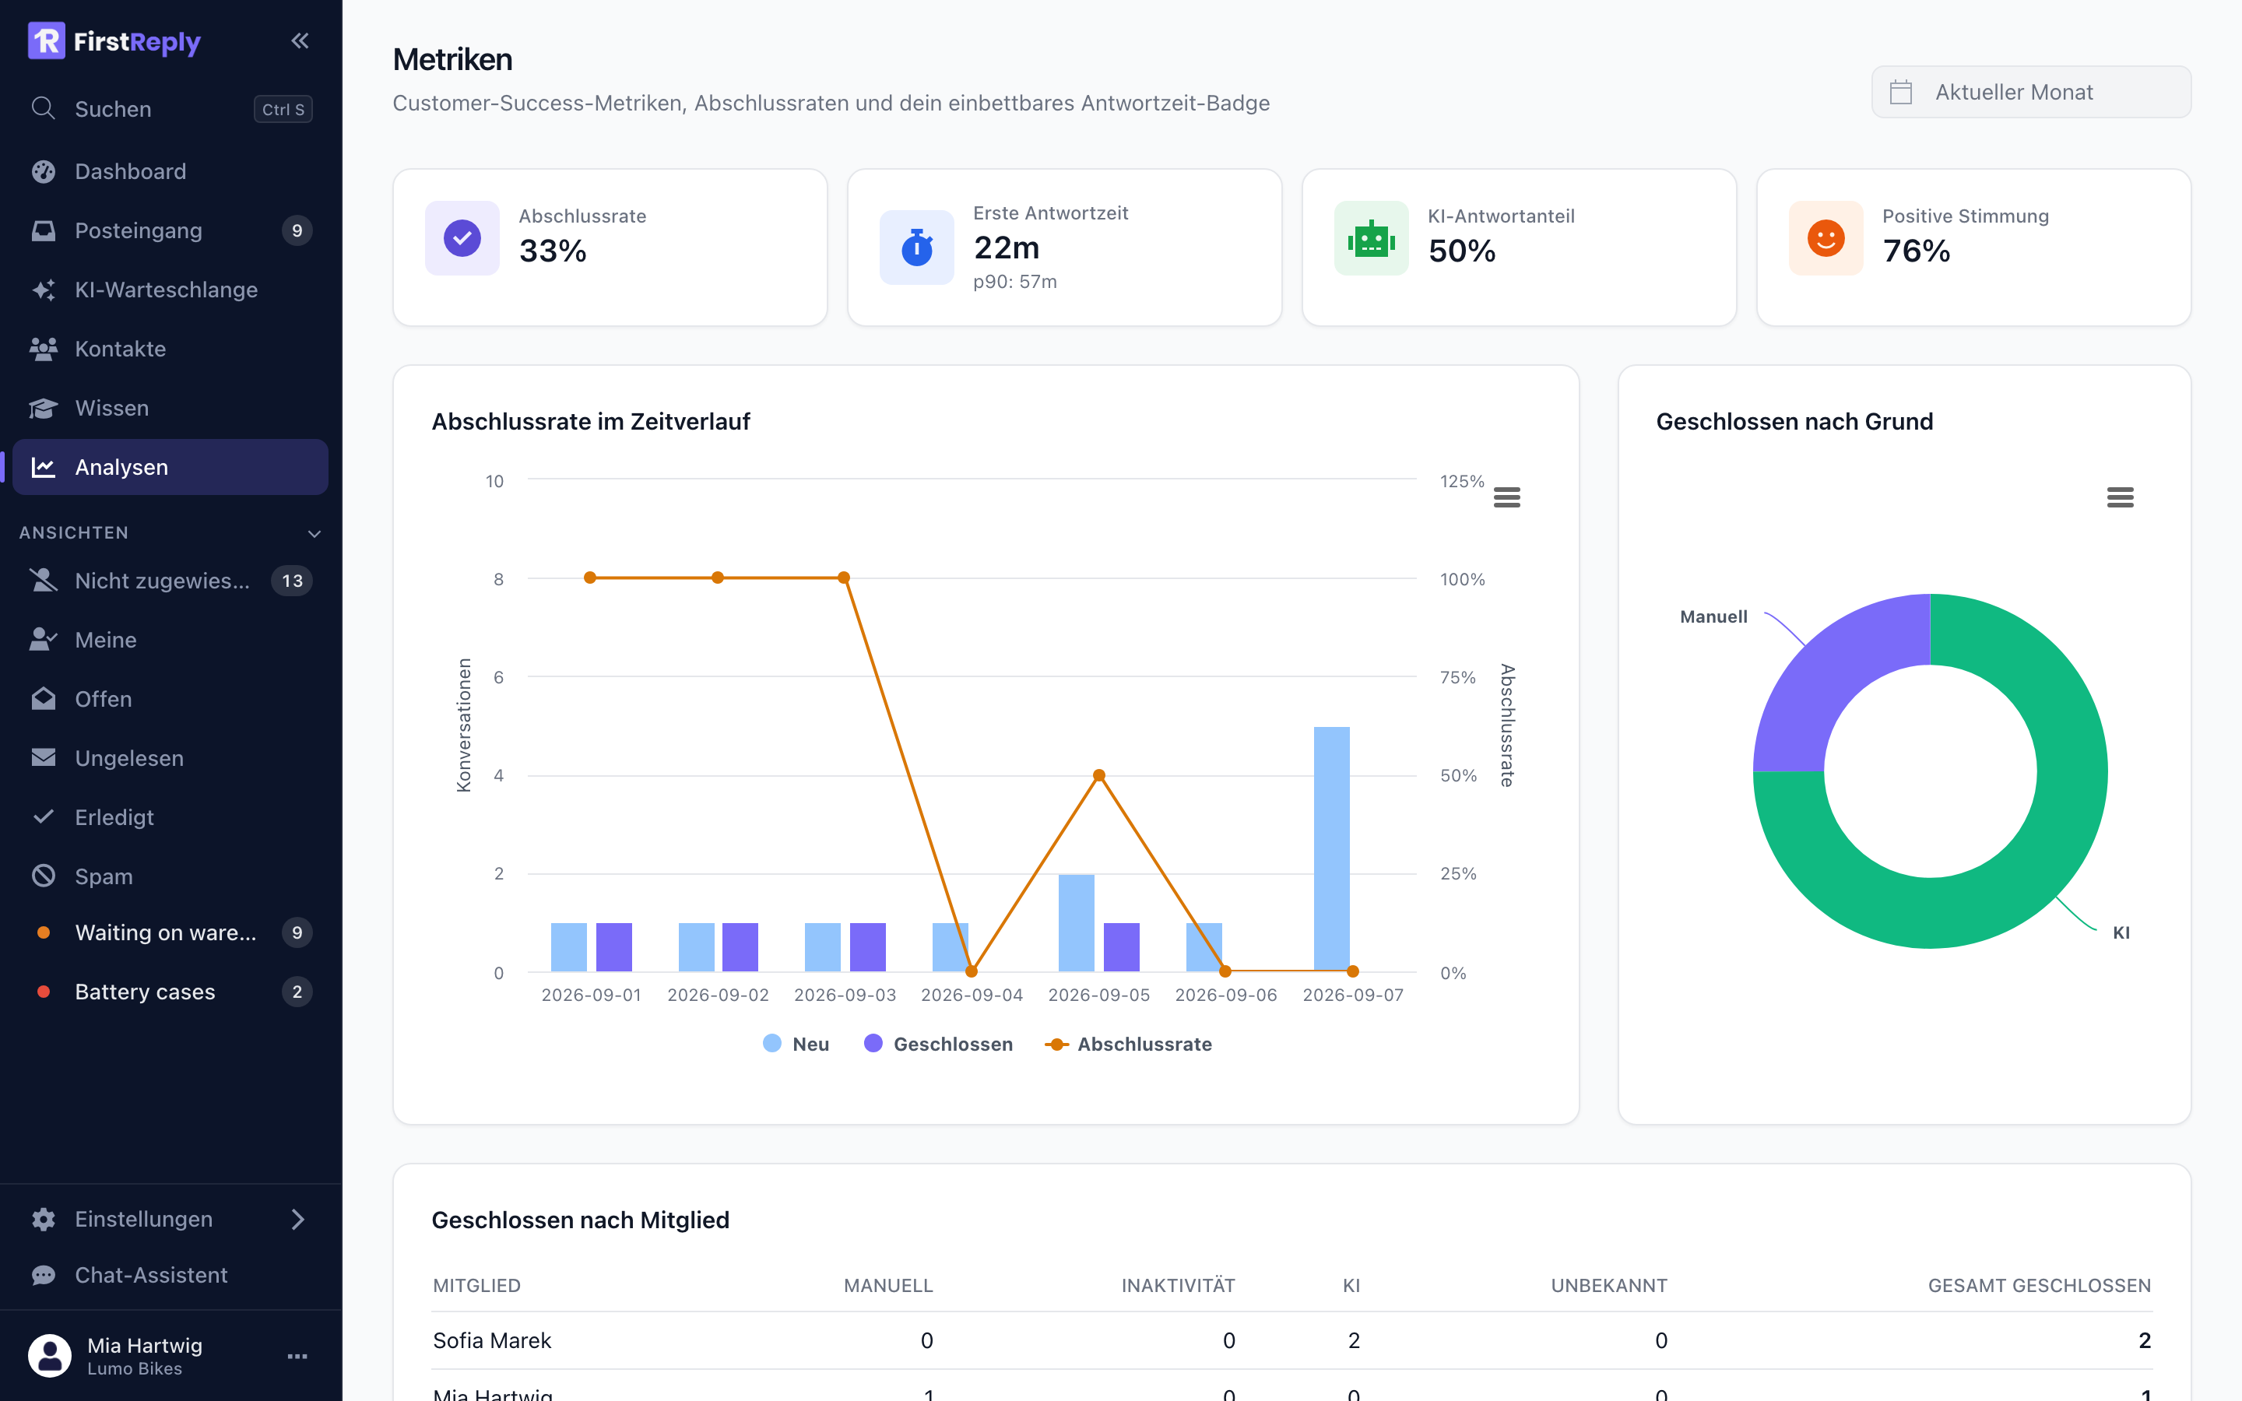The height and width of the screenshot is (1401, 2242).
Task: Click Lumo Bikes workspace name
Action: [135, 1370]
